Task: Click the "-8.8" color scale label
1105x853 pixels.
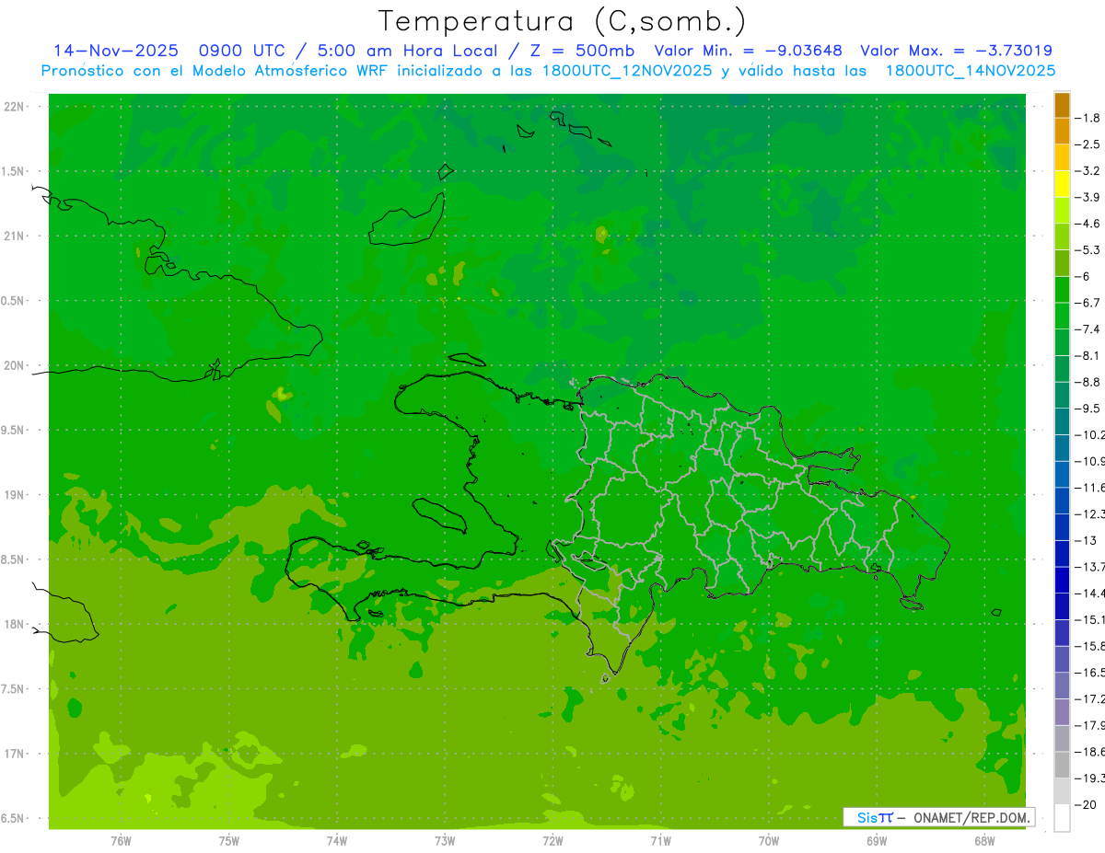Action: (1088, 382)
